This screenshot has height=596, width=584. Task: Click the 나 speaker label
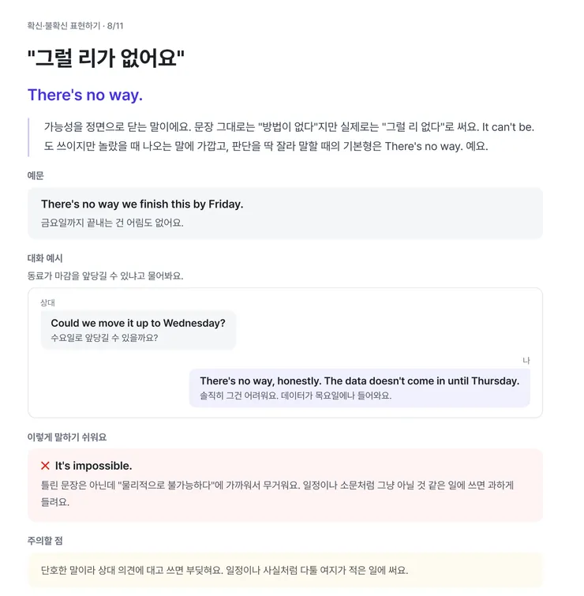pyautogui.click(x=526, y=360)
